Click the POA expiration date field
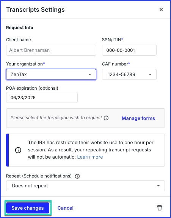This screenshot has width=171, height=218. click(x=42, y=98)
